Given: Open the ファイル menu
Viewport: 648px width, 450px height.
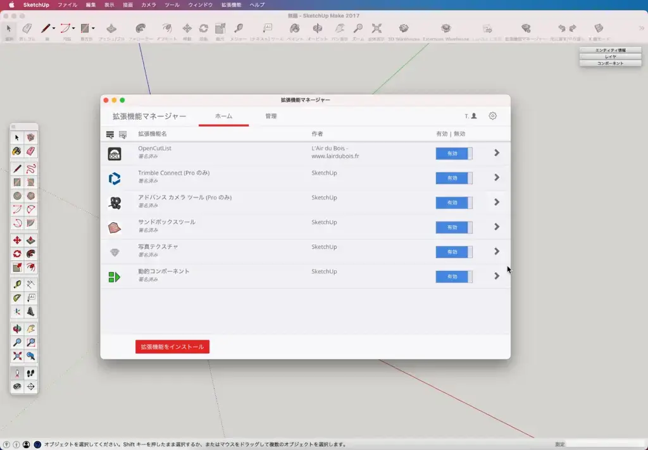Looking at the screenshot, I should [67, 5].
